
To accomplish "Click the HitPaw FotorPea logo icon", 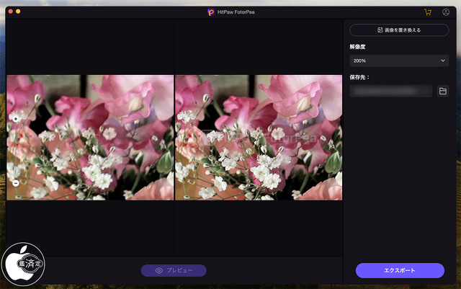I will point(210,12).
